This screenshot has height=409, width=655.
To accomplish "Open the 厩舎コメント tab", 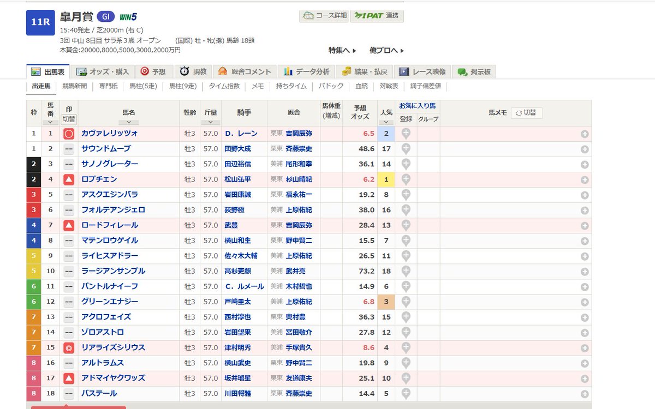I will coord(245,71).
